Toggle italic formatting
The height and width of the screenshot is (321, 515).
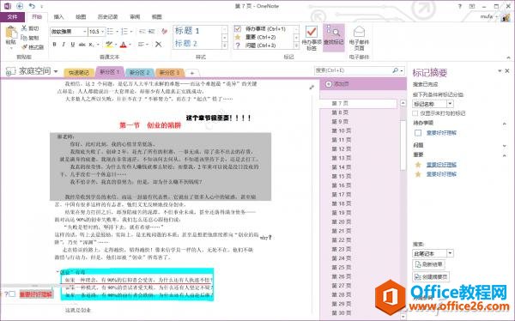[64, 45]
